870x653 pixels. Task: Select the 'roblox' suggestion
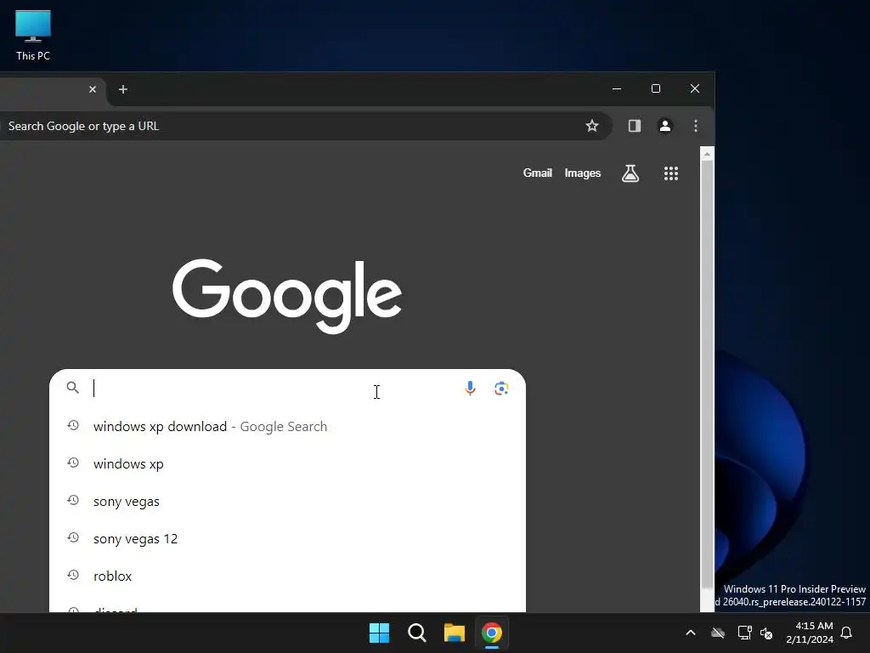tap(287, 576)
